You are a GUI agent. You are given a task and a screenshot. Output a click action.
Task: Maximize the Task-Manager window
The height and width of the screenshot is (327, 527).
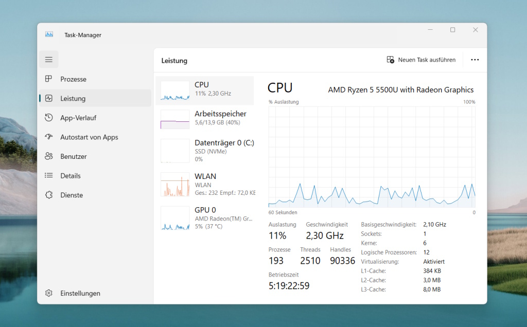452,30
